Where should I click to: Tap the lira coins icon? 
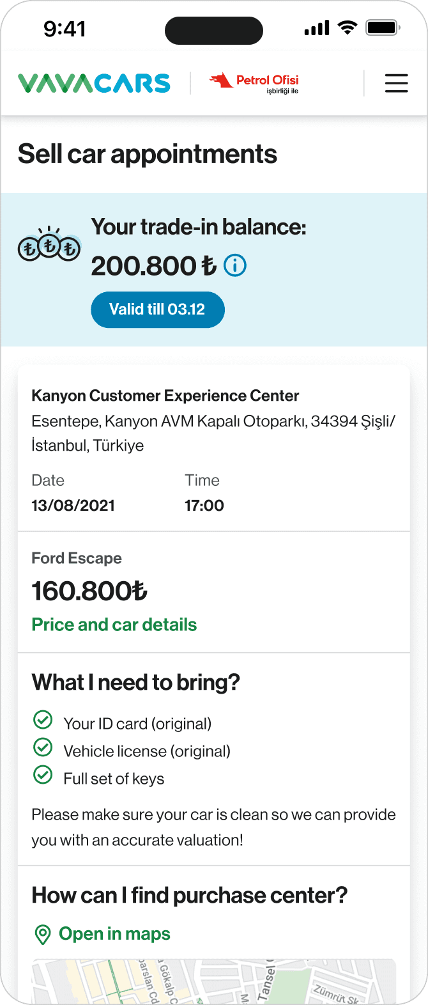click(x=49, y=245)
